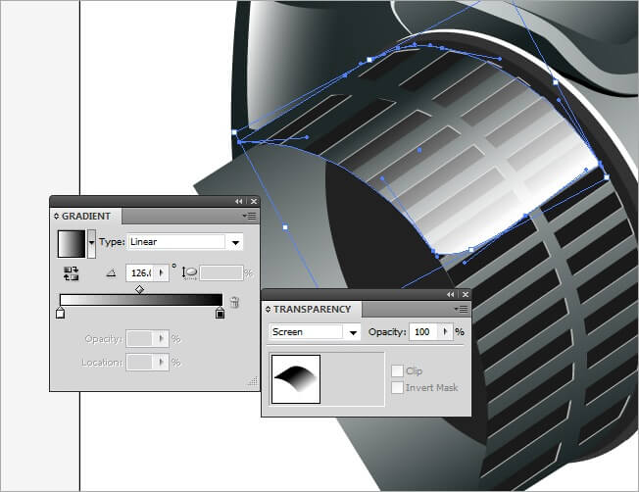Click the aspect ratio icon in Gradient panel
639x492 pixels.
(x=190, y=274)
